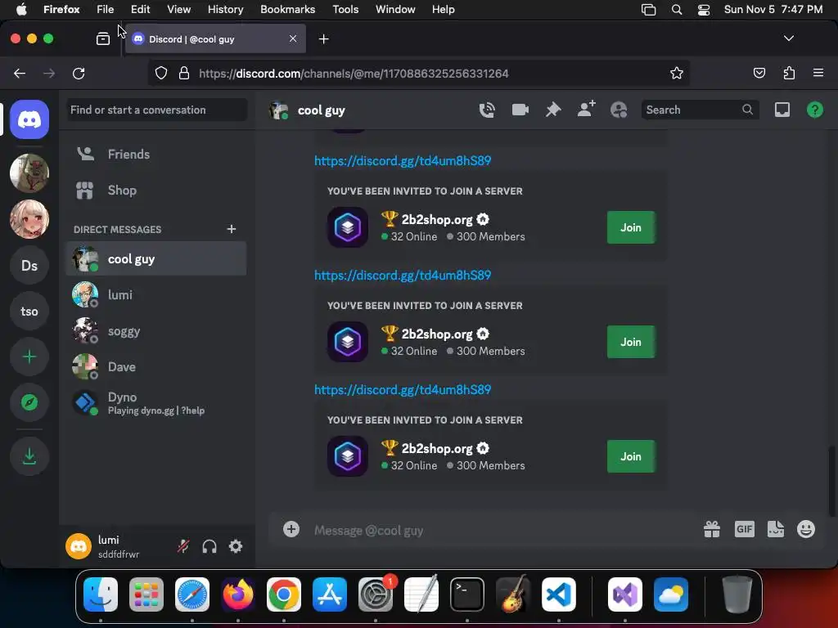Open the soggy direct message
The image size is (838, 628).
156,331
